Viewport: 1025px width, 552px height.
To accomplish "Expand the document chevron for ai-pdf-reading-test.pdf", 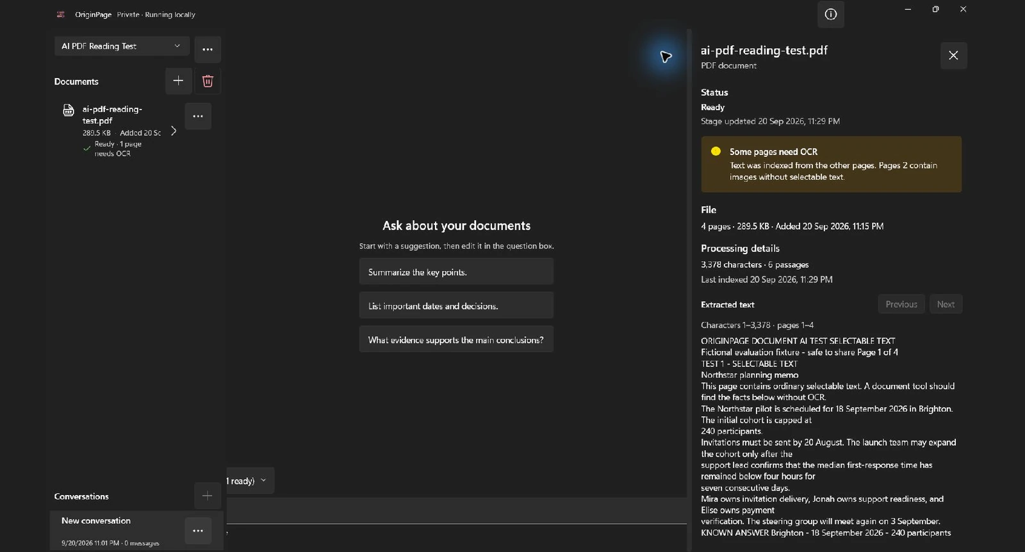I will point(174,131).
